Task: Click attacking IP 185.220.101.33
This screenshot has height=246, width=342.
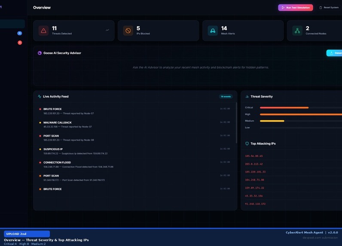Action: [255, 172]
